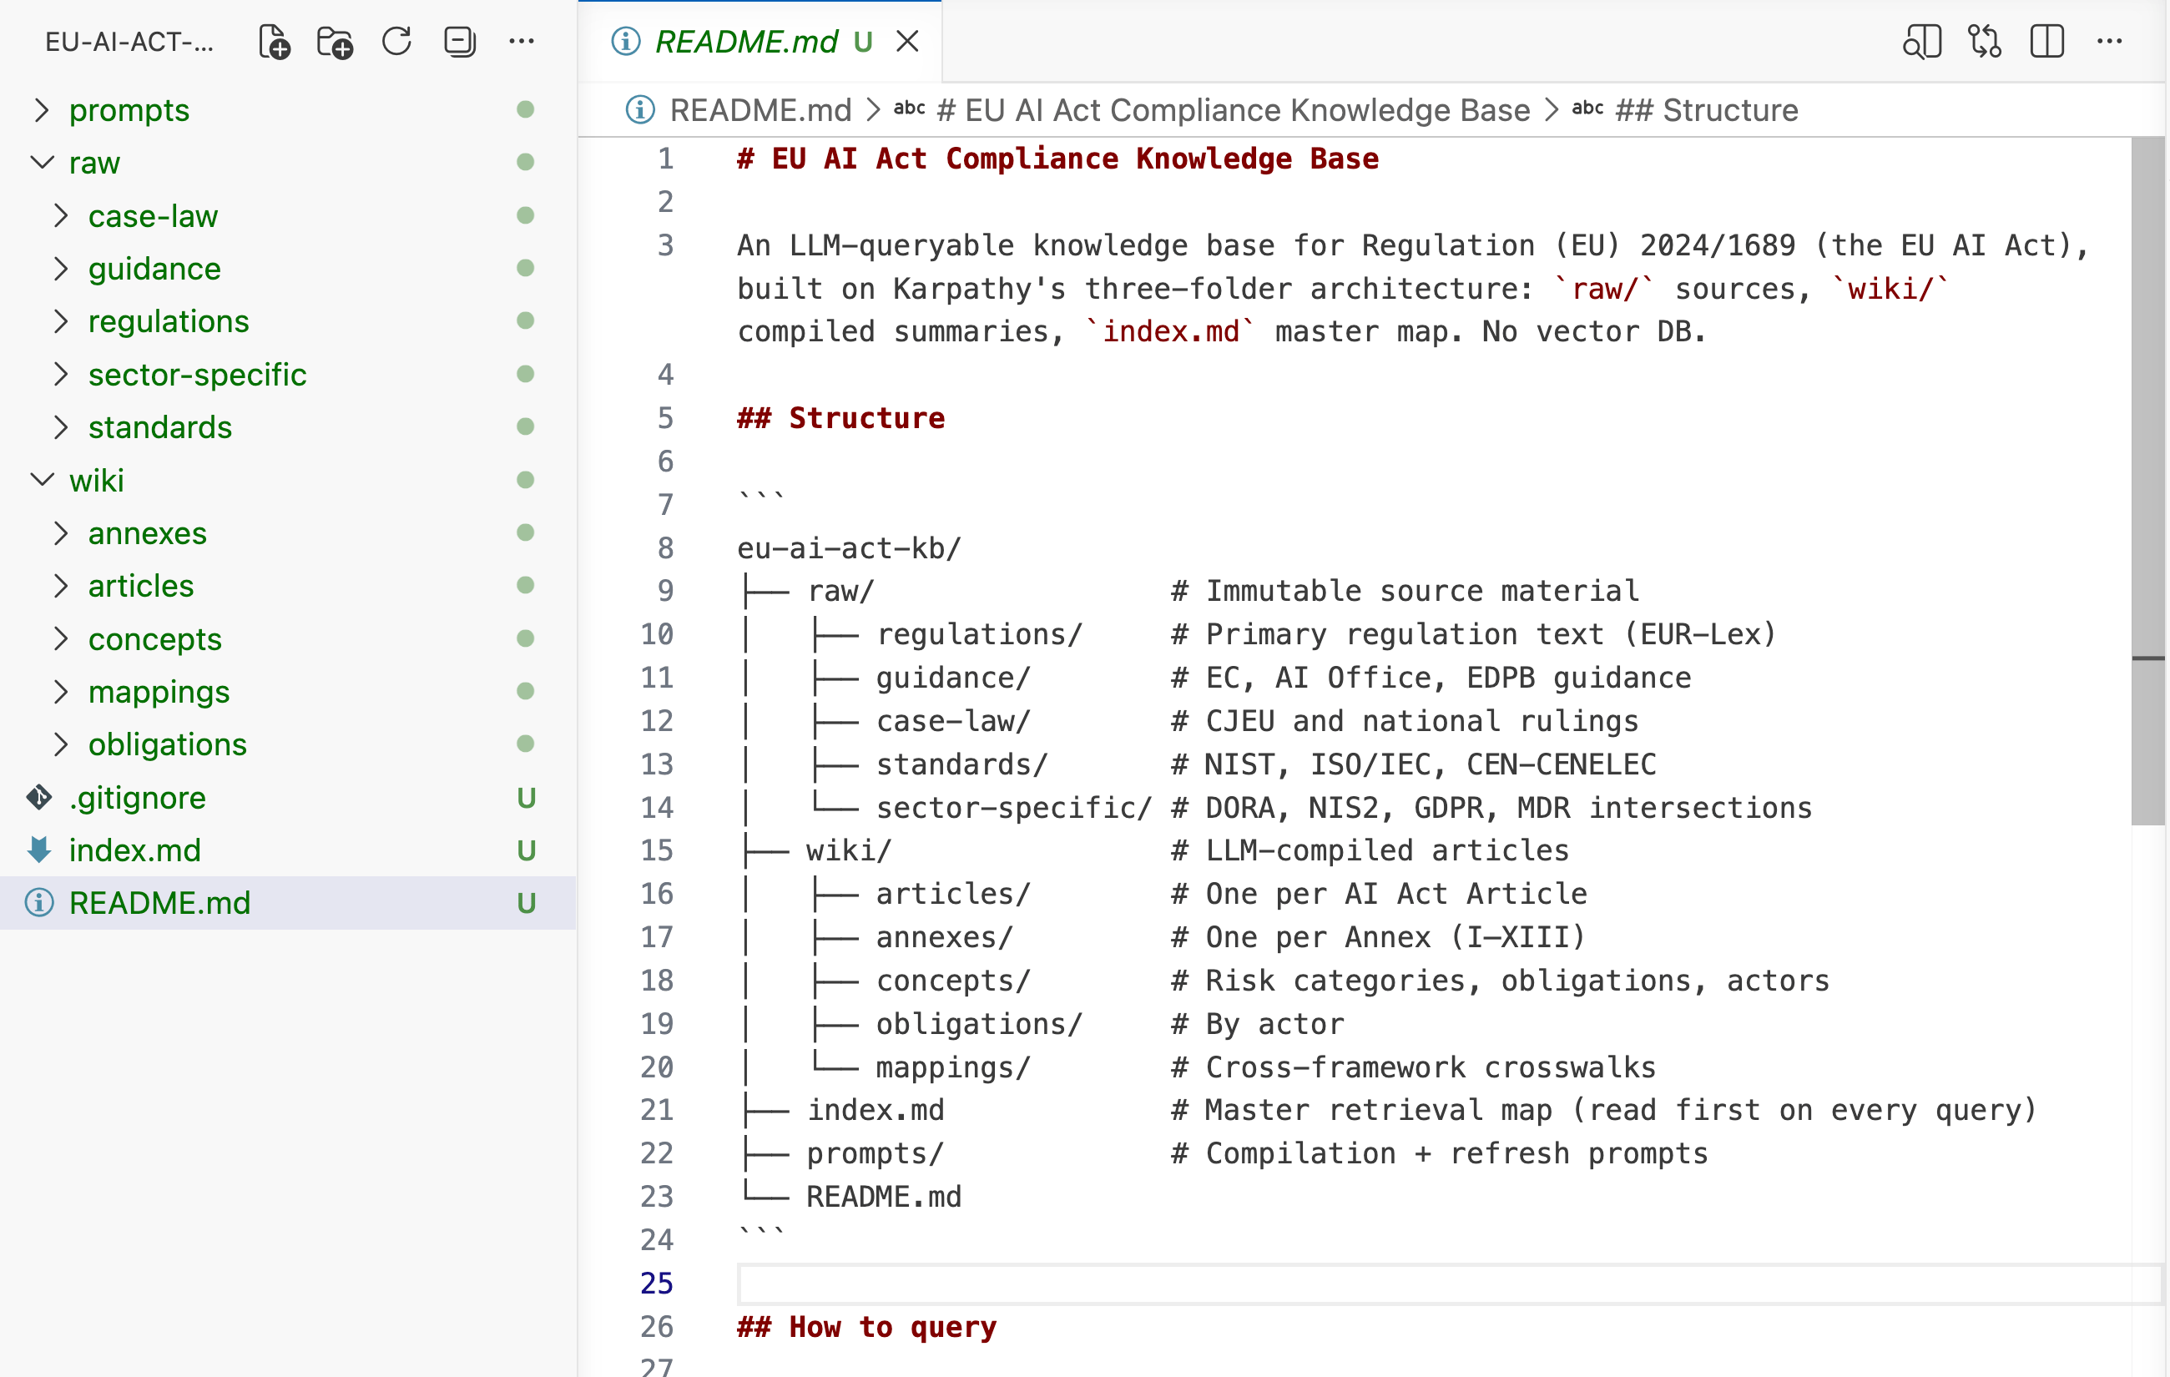Screen dimensions: 2170x1377
Task: Refresh the explorer file tree
Action: (396, 42)
